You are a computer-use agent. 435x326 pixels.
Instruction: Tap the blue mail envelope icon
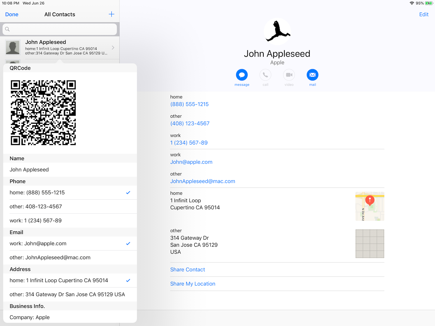[x=312, y=75]
